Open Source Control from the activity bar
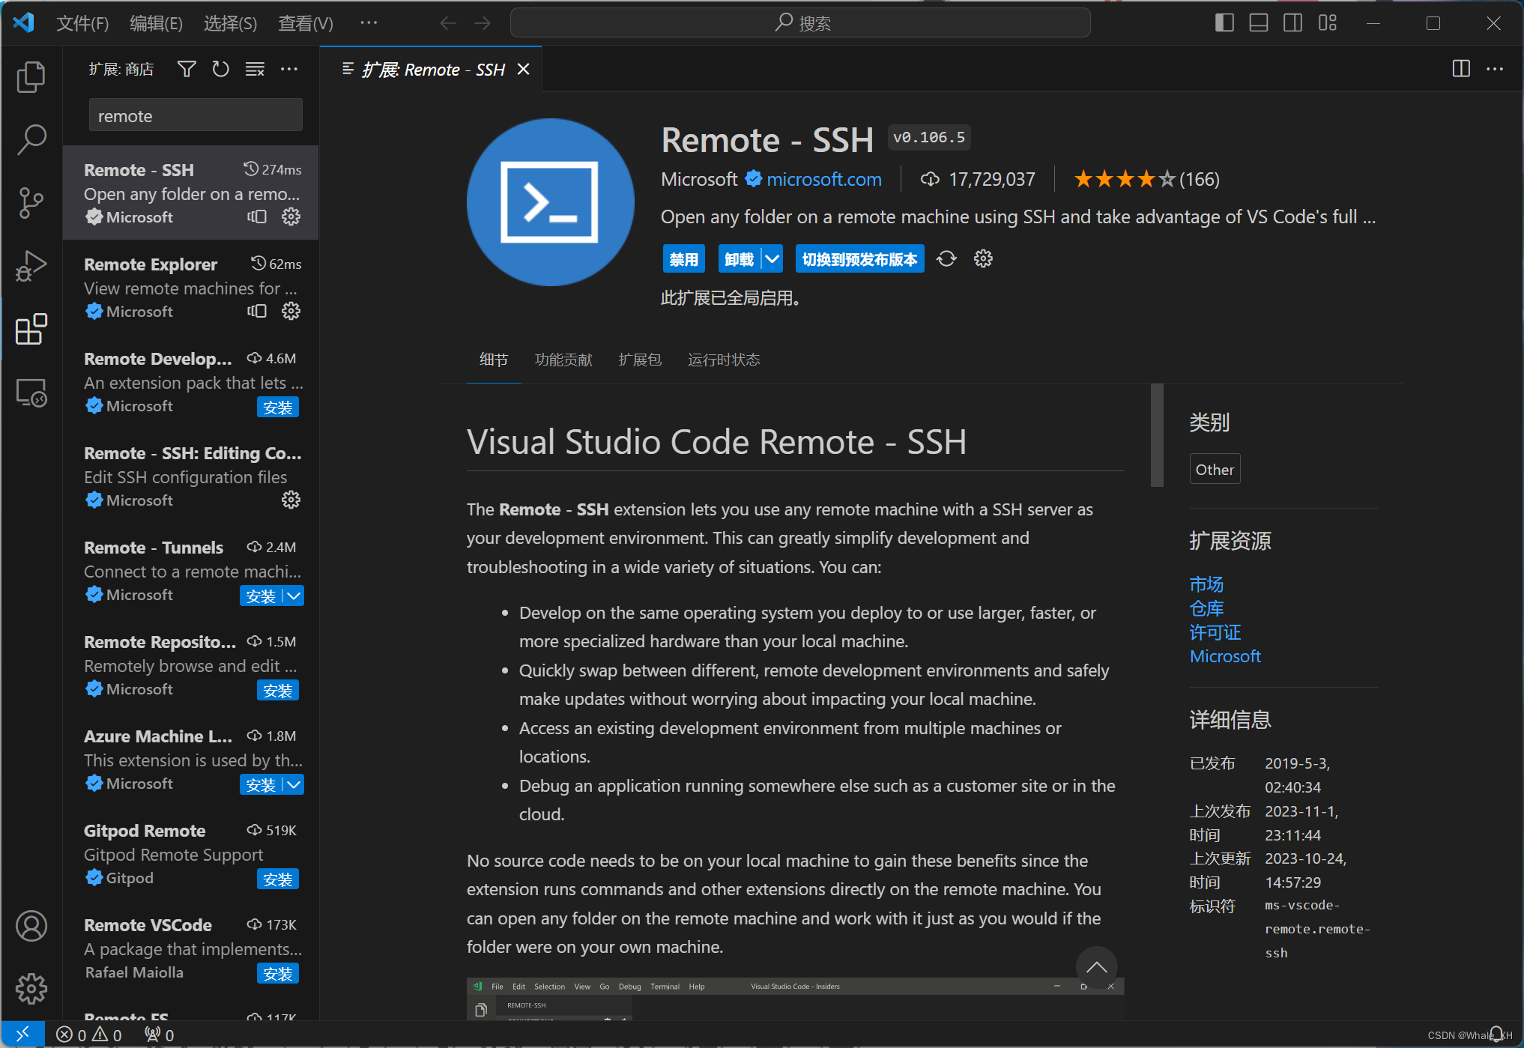The height and width of the screenshot is (1048, 1524). coord(31,202)
